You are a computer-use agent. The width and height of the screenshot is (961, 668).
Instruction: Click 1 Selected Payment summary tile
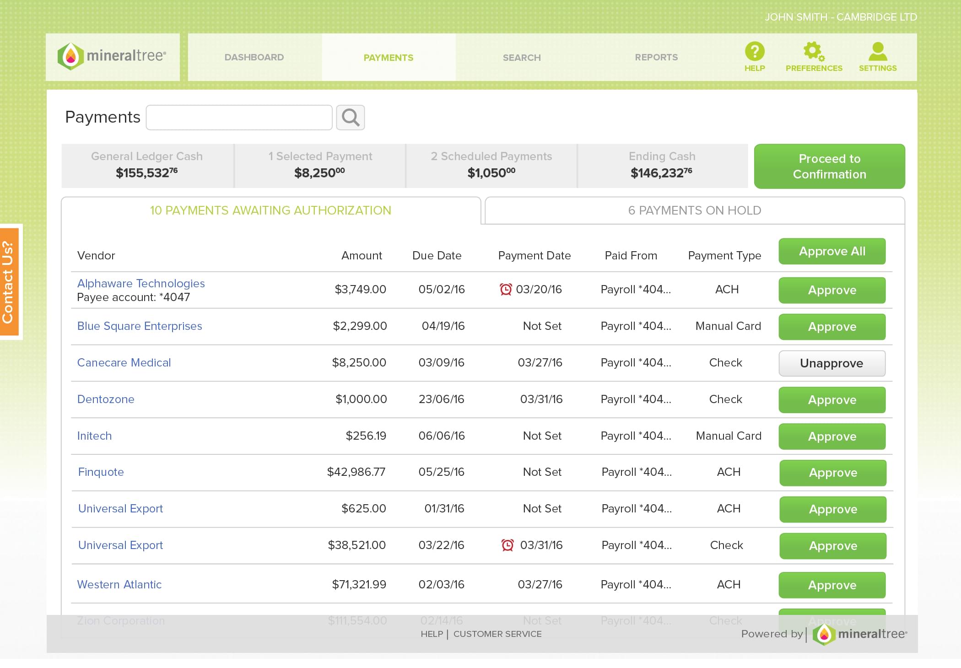[x=320, y=166]
